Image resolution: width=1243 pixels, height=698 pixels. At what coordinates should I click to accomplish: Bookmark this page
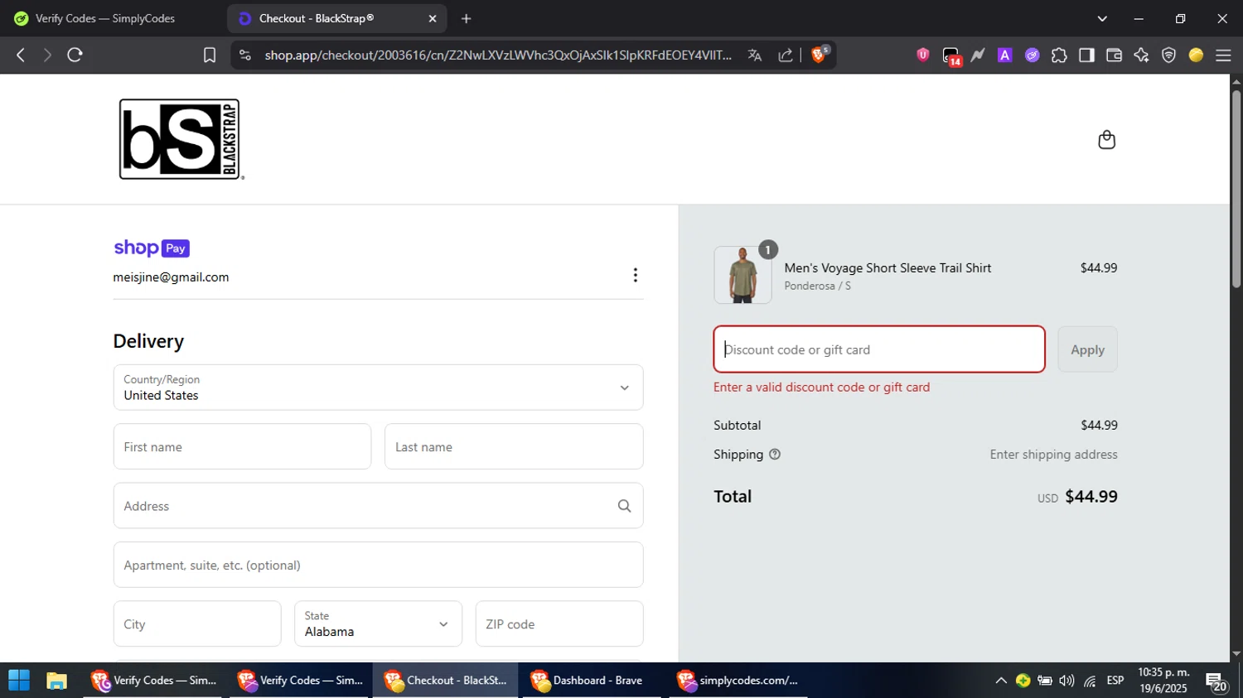point(210,55)
